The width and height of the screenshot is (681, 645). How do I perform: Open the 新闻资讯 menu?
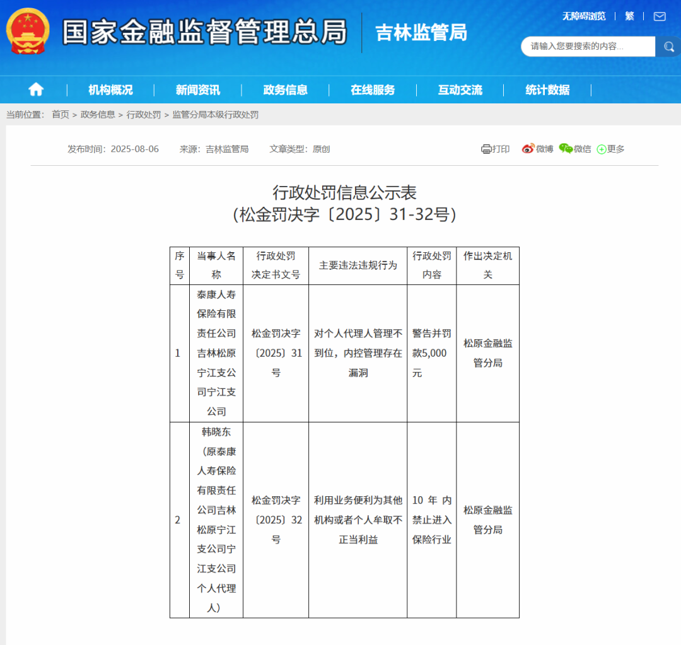[198, 90]
